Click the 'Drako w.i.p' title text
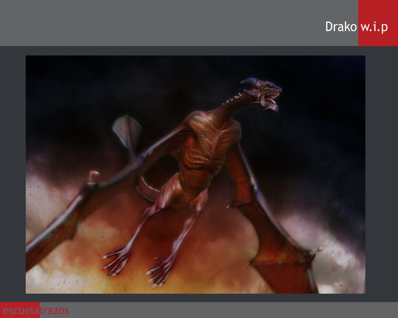This screenshot has width=398, height=318. [x=357, y=27]
